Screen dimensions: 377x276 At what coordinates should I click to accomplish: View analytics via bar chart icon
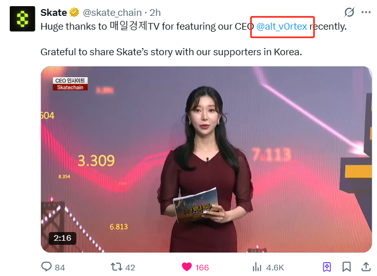pos(257,267)
